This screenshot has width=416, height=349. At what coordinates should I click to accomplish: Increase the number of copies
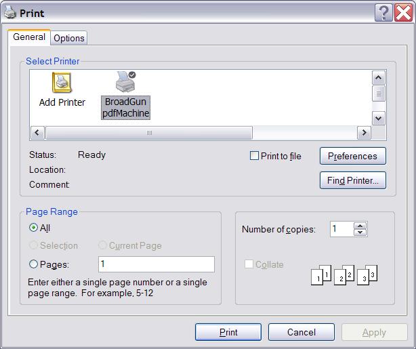[x=360, y=226]
